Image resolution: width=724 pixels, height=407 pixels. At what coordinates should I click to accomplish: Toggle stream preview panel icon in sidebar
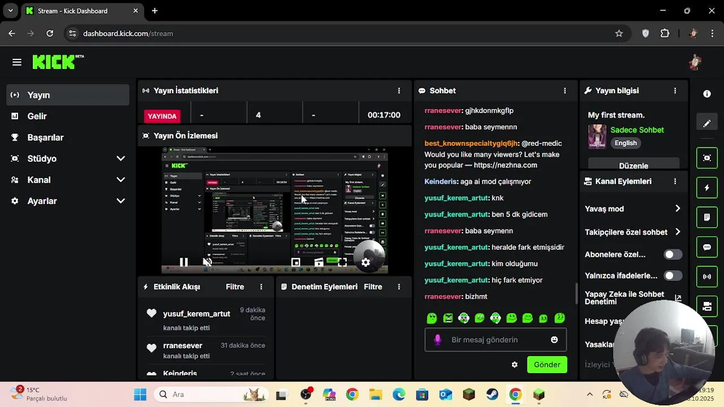pos(707,158)
